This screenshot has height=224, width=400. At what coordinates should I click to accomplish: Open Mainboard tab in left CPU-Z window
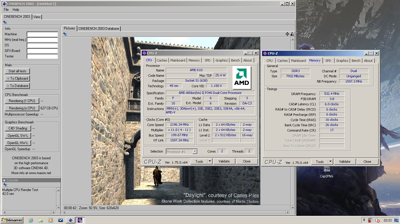178,60
